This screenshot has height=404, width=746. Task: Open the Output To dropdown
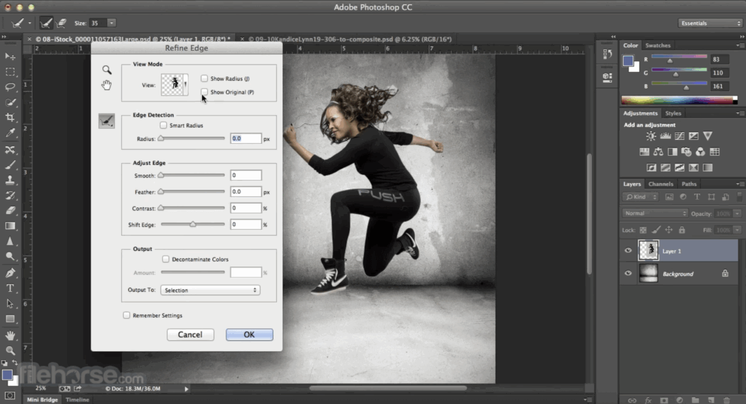coord(210,290)
